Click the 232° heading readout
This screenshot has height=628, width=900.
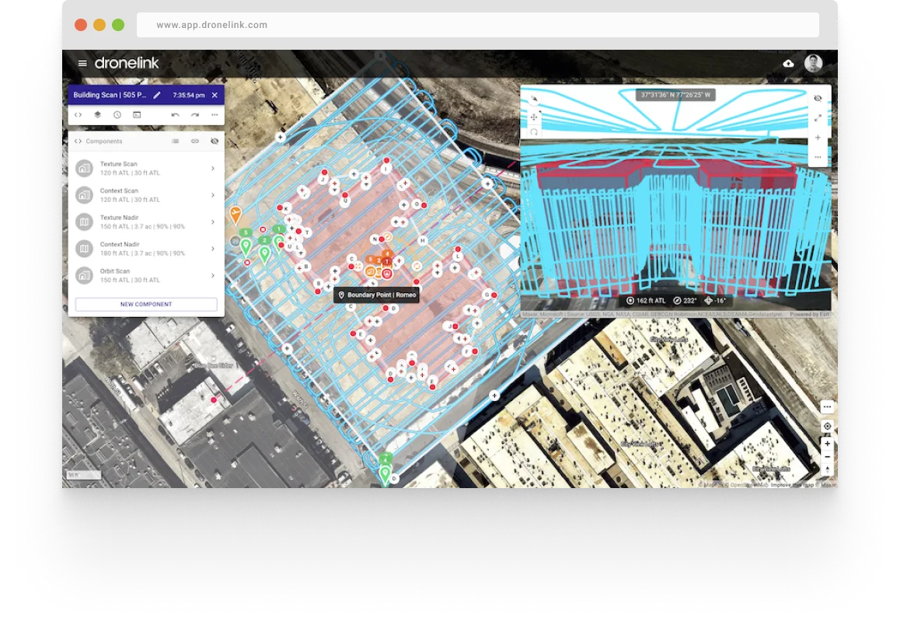click(x=685, y=301)
